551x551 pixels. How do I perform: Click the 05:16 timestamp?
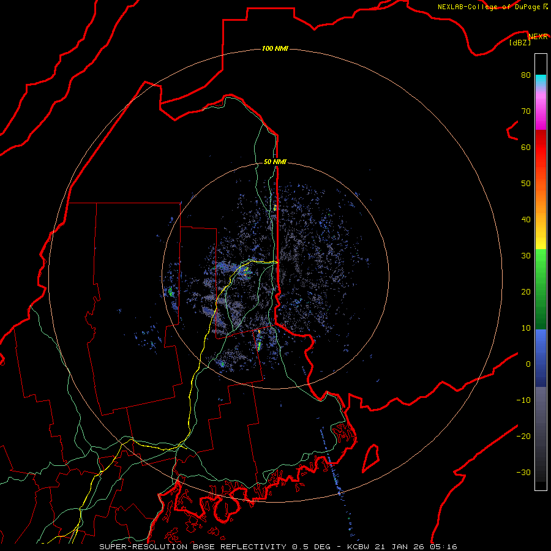(443, 547)
